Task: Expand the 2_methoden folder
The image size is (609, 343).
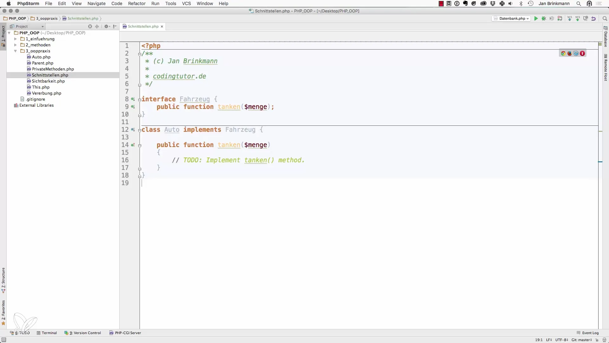Action: point(15,45)
